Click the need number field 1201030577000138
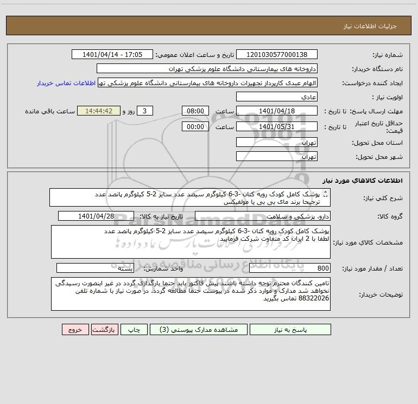Image resolution: width=418 pixels, height=404 pixels. (277, 54)
